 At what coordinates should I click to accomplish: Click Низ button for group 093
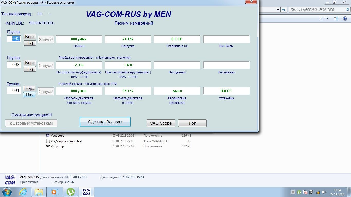[x=30, y=43]
